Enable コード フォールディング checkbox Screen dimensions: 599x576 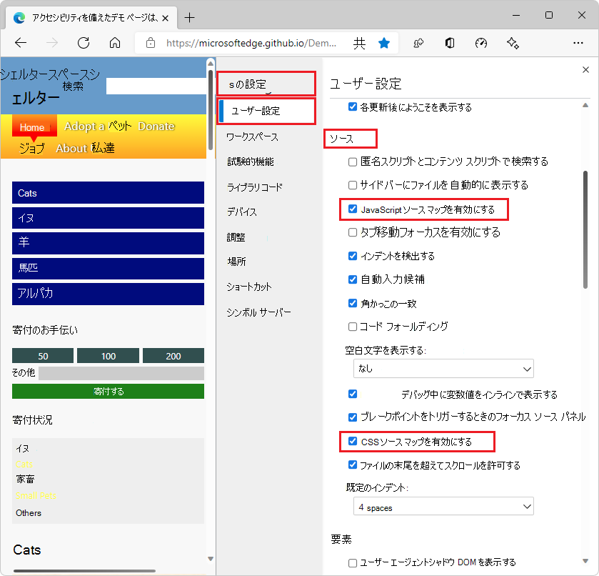[x=353, y=327]
